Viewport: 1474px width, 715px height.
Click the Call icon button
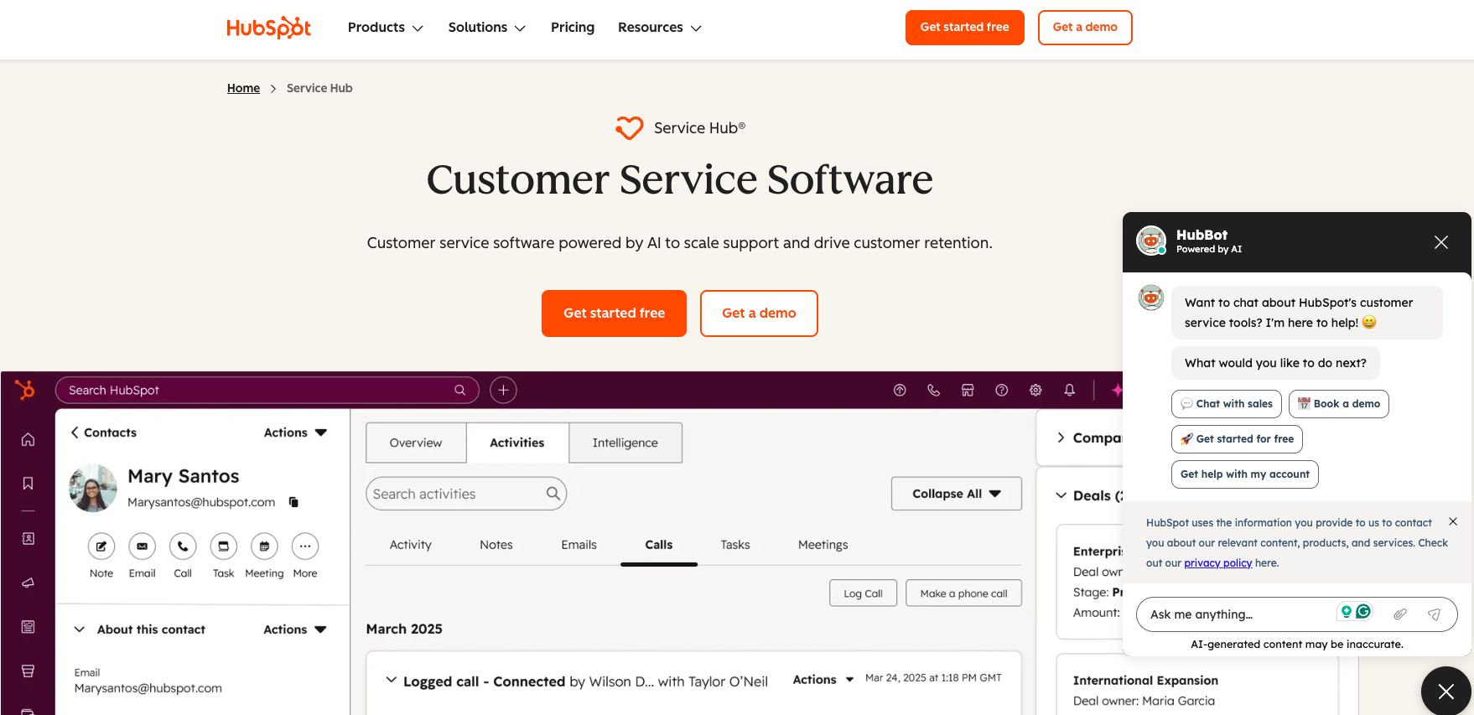pyautogui.click(x=183, y=547)
